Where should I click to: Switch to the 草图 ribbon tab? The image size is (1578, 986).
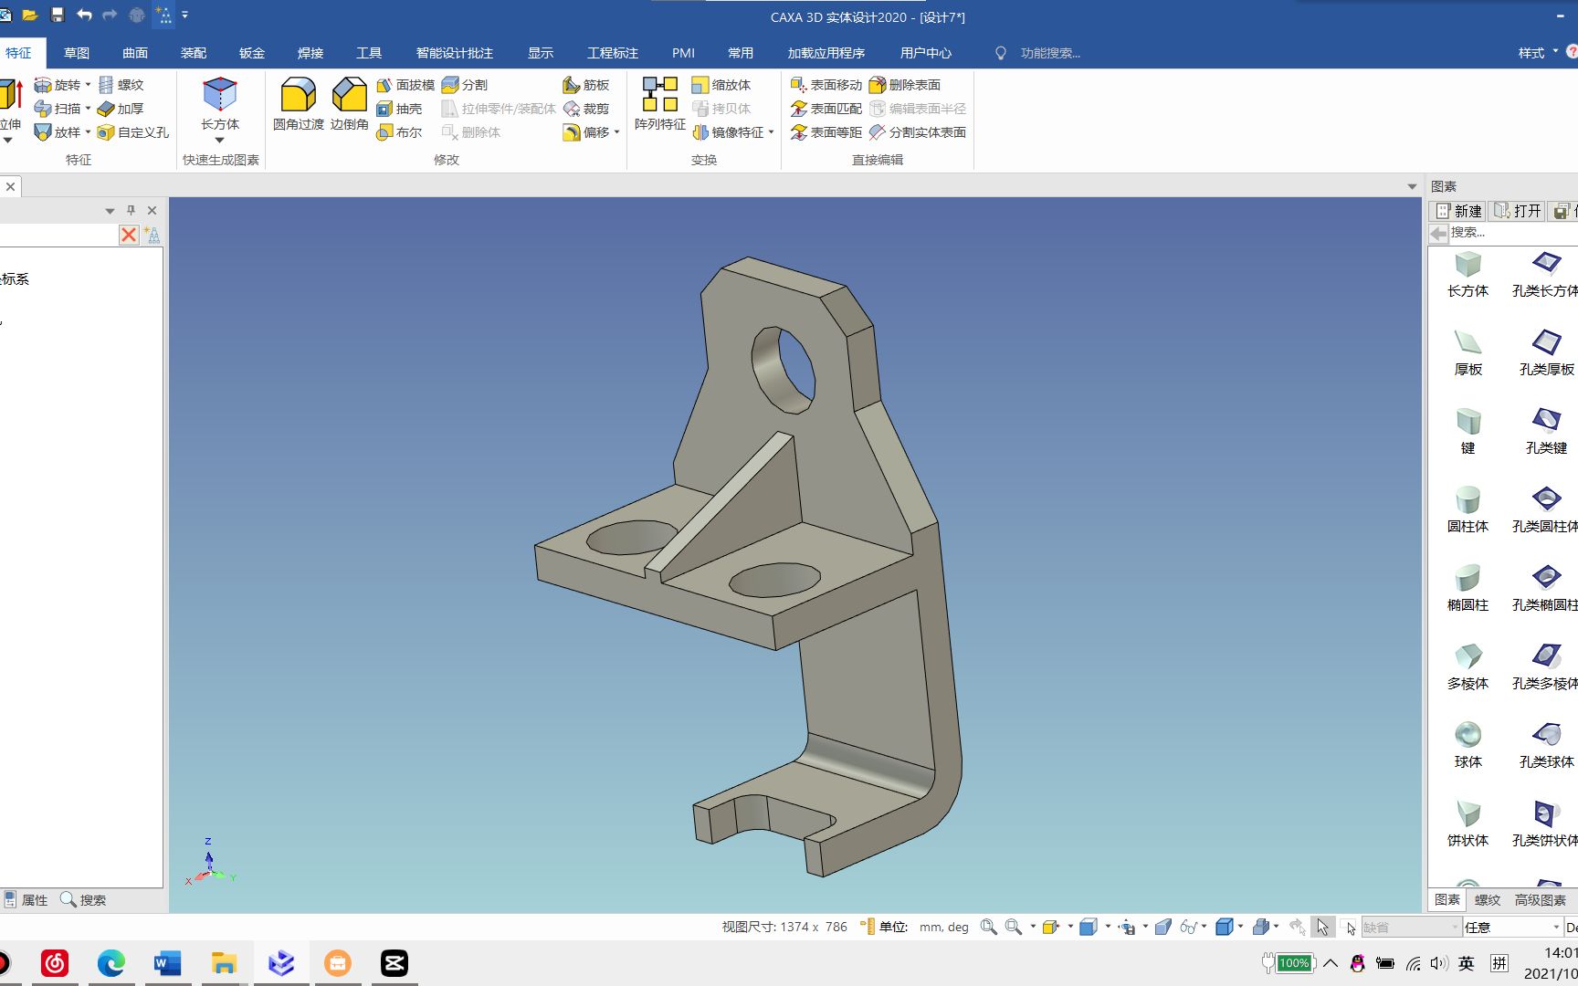coord(77,53)
